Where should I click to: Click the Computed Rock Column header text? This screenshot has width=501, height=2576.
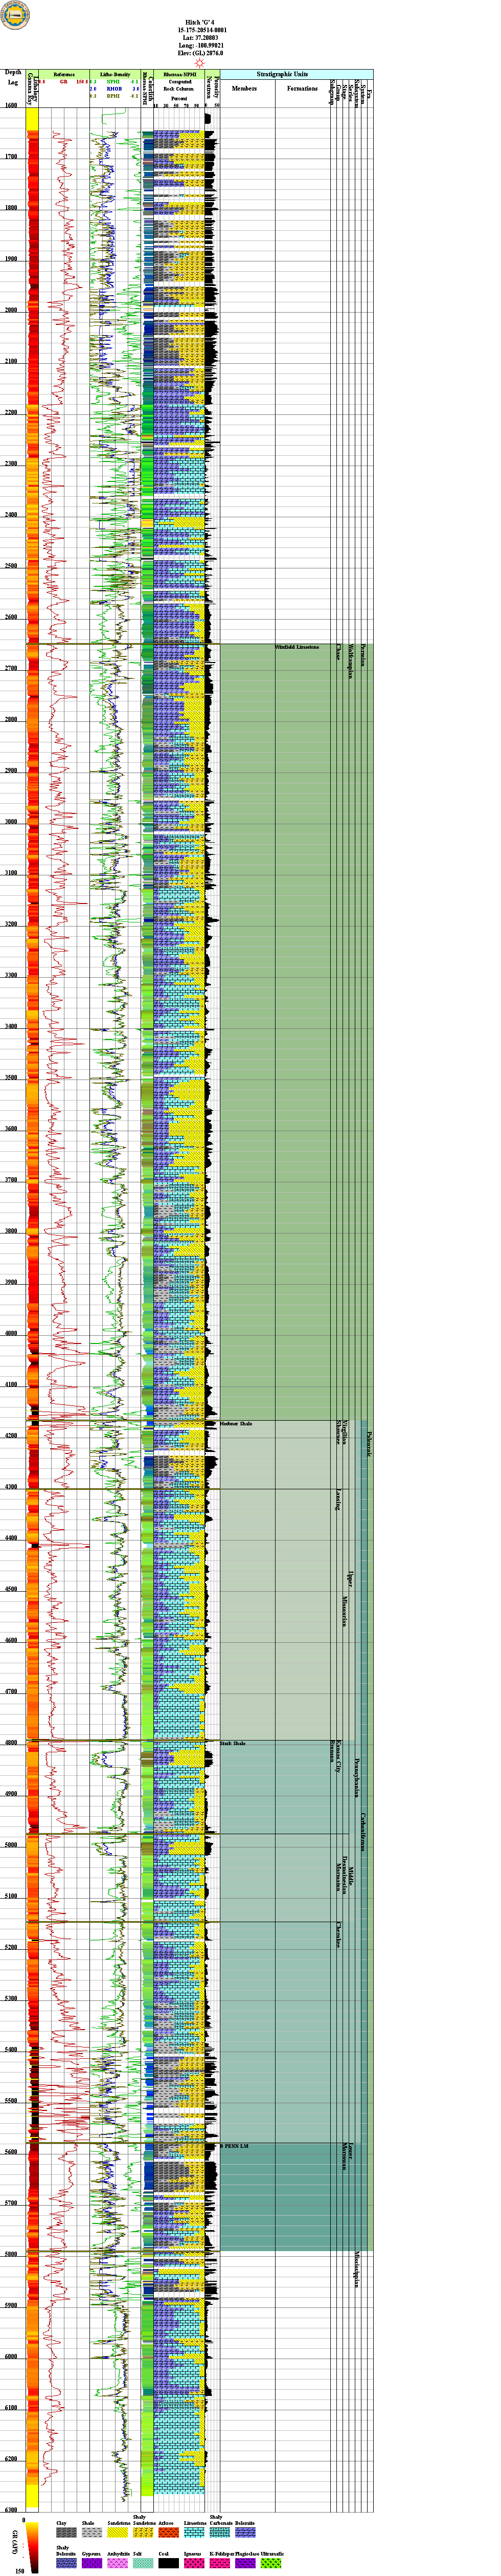(179, 85)
